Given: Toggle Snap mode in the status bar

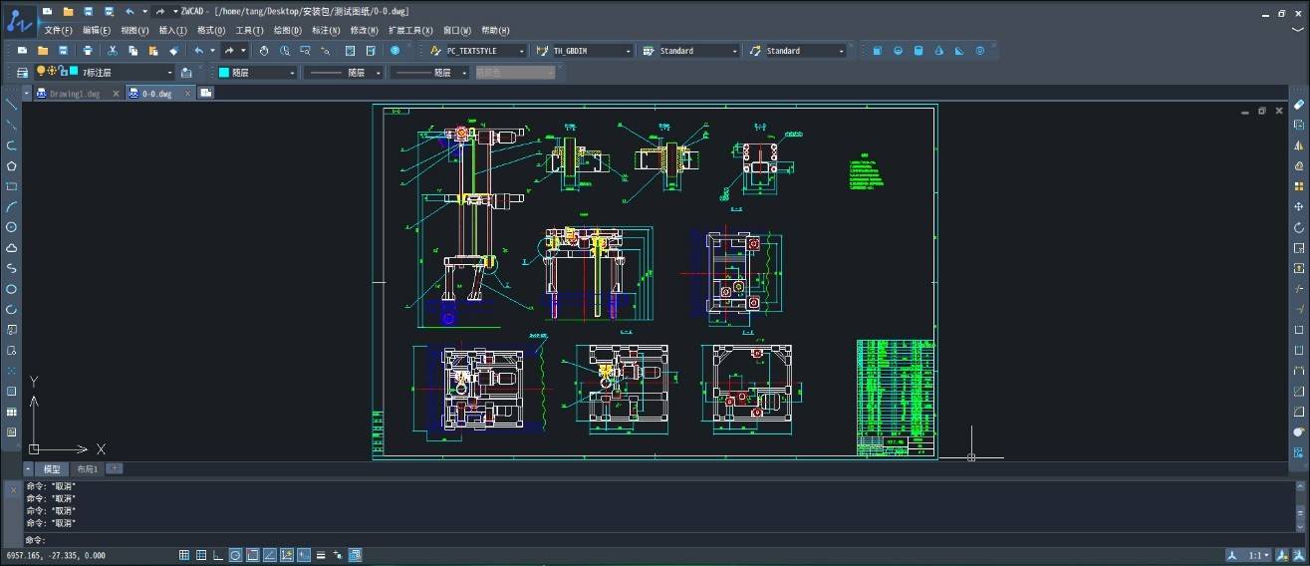Looking at the screenshot, I should click(184, 555).
